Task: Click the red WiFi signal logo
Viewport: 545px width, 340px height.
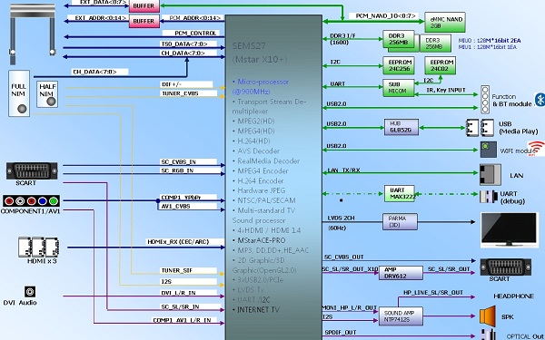Action: pos(536,148)
